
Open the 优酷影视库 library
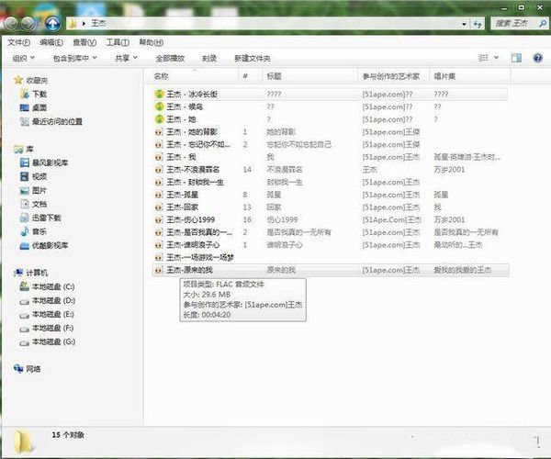[45, 245]
